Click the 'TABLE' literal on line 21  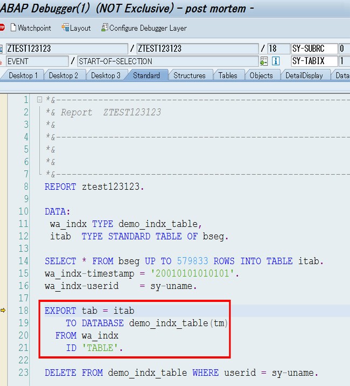(100, 348)
